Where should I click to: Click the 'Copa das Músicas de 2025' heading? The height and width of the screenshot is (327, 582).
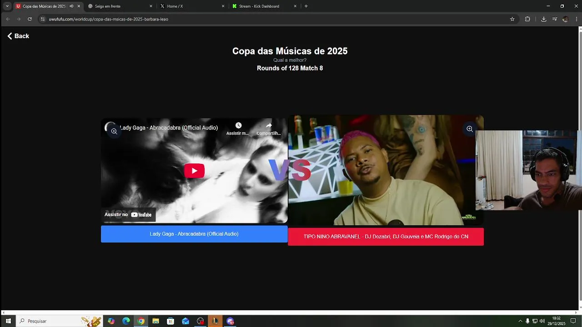(290, 51)
